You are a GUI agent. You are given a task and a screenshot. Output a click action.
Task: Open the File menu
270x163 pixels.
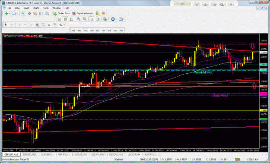click(9, 8)
